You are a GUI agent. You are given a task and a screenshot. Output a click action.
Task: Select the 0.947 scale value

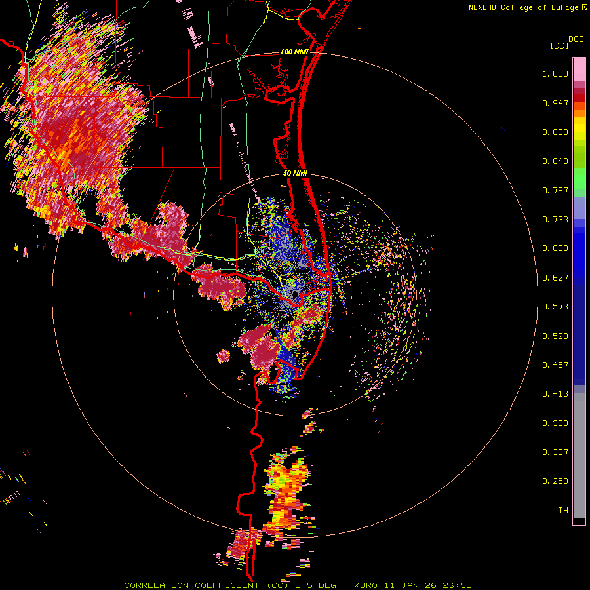(555, 103)
